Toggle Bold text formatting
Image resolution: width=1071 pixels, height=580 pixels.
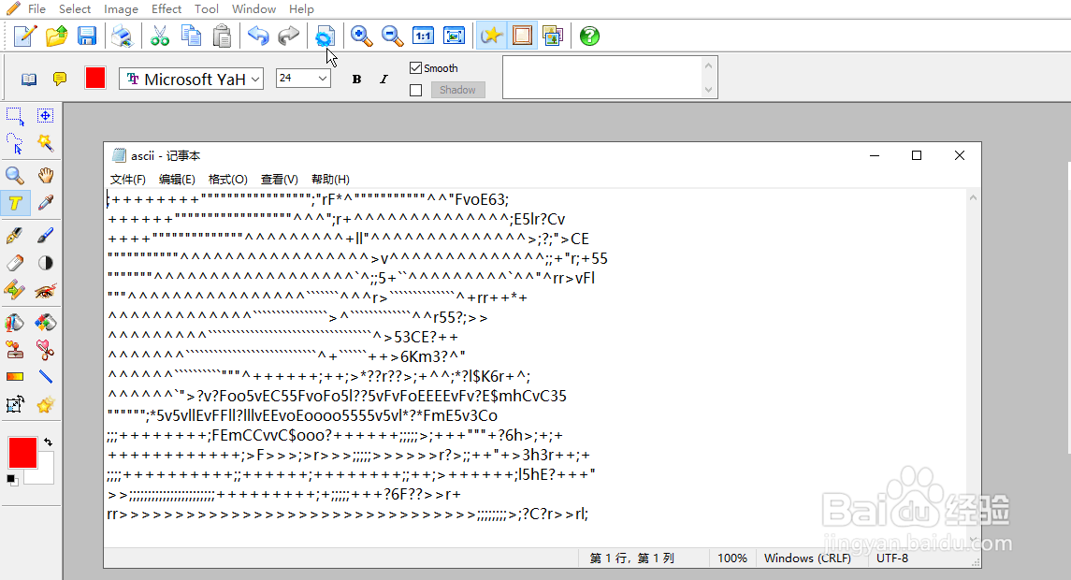coord(356,80)
